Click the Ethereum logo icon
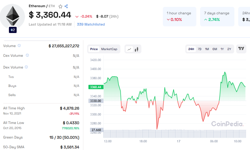 coord(13,16)
